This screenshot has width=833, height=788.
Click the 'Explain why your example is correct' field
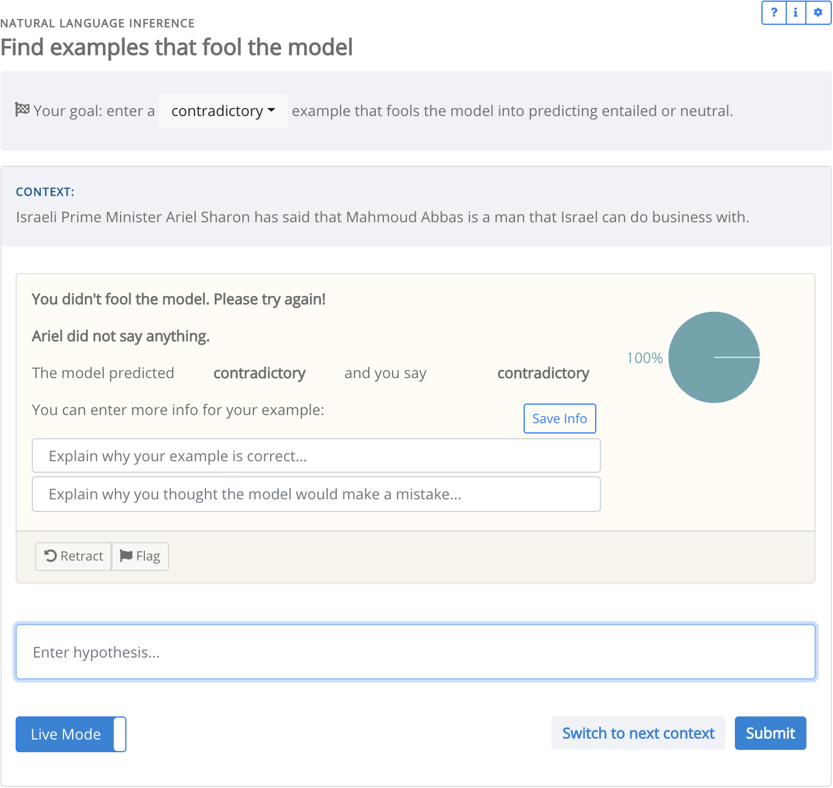(x=316, y=456)
